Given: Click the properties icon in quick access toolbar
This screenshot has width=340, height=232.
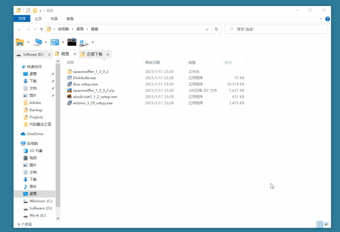Looking at the screenshot, I should tap(28, 10).
